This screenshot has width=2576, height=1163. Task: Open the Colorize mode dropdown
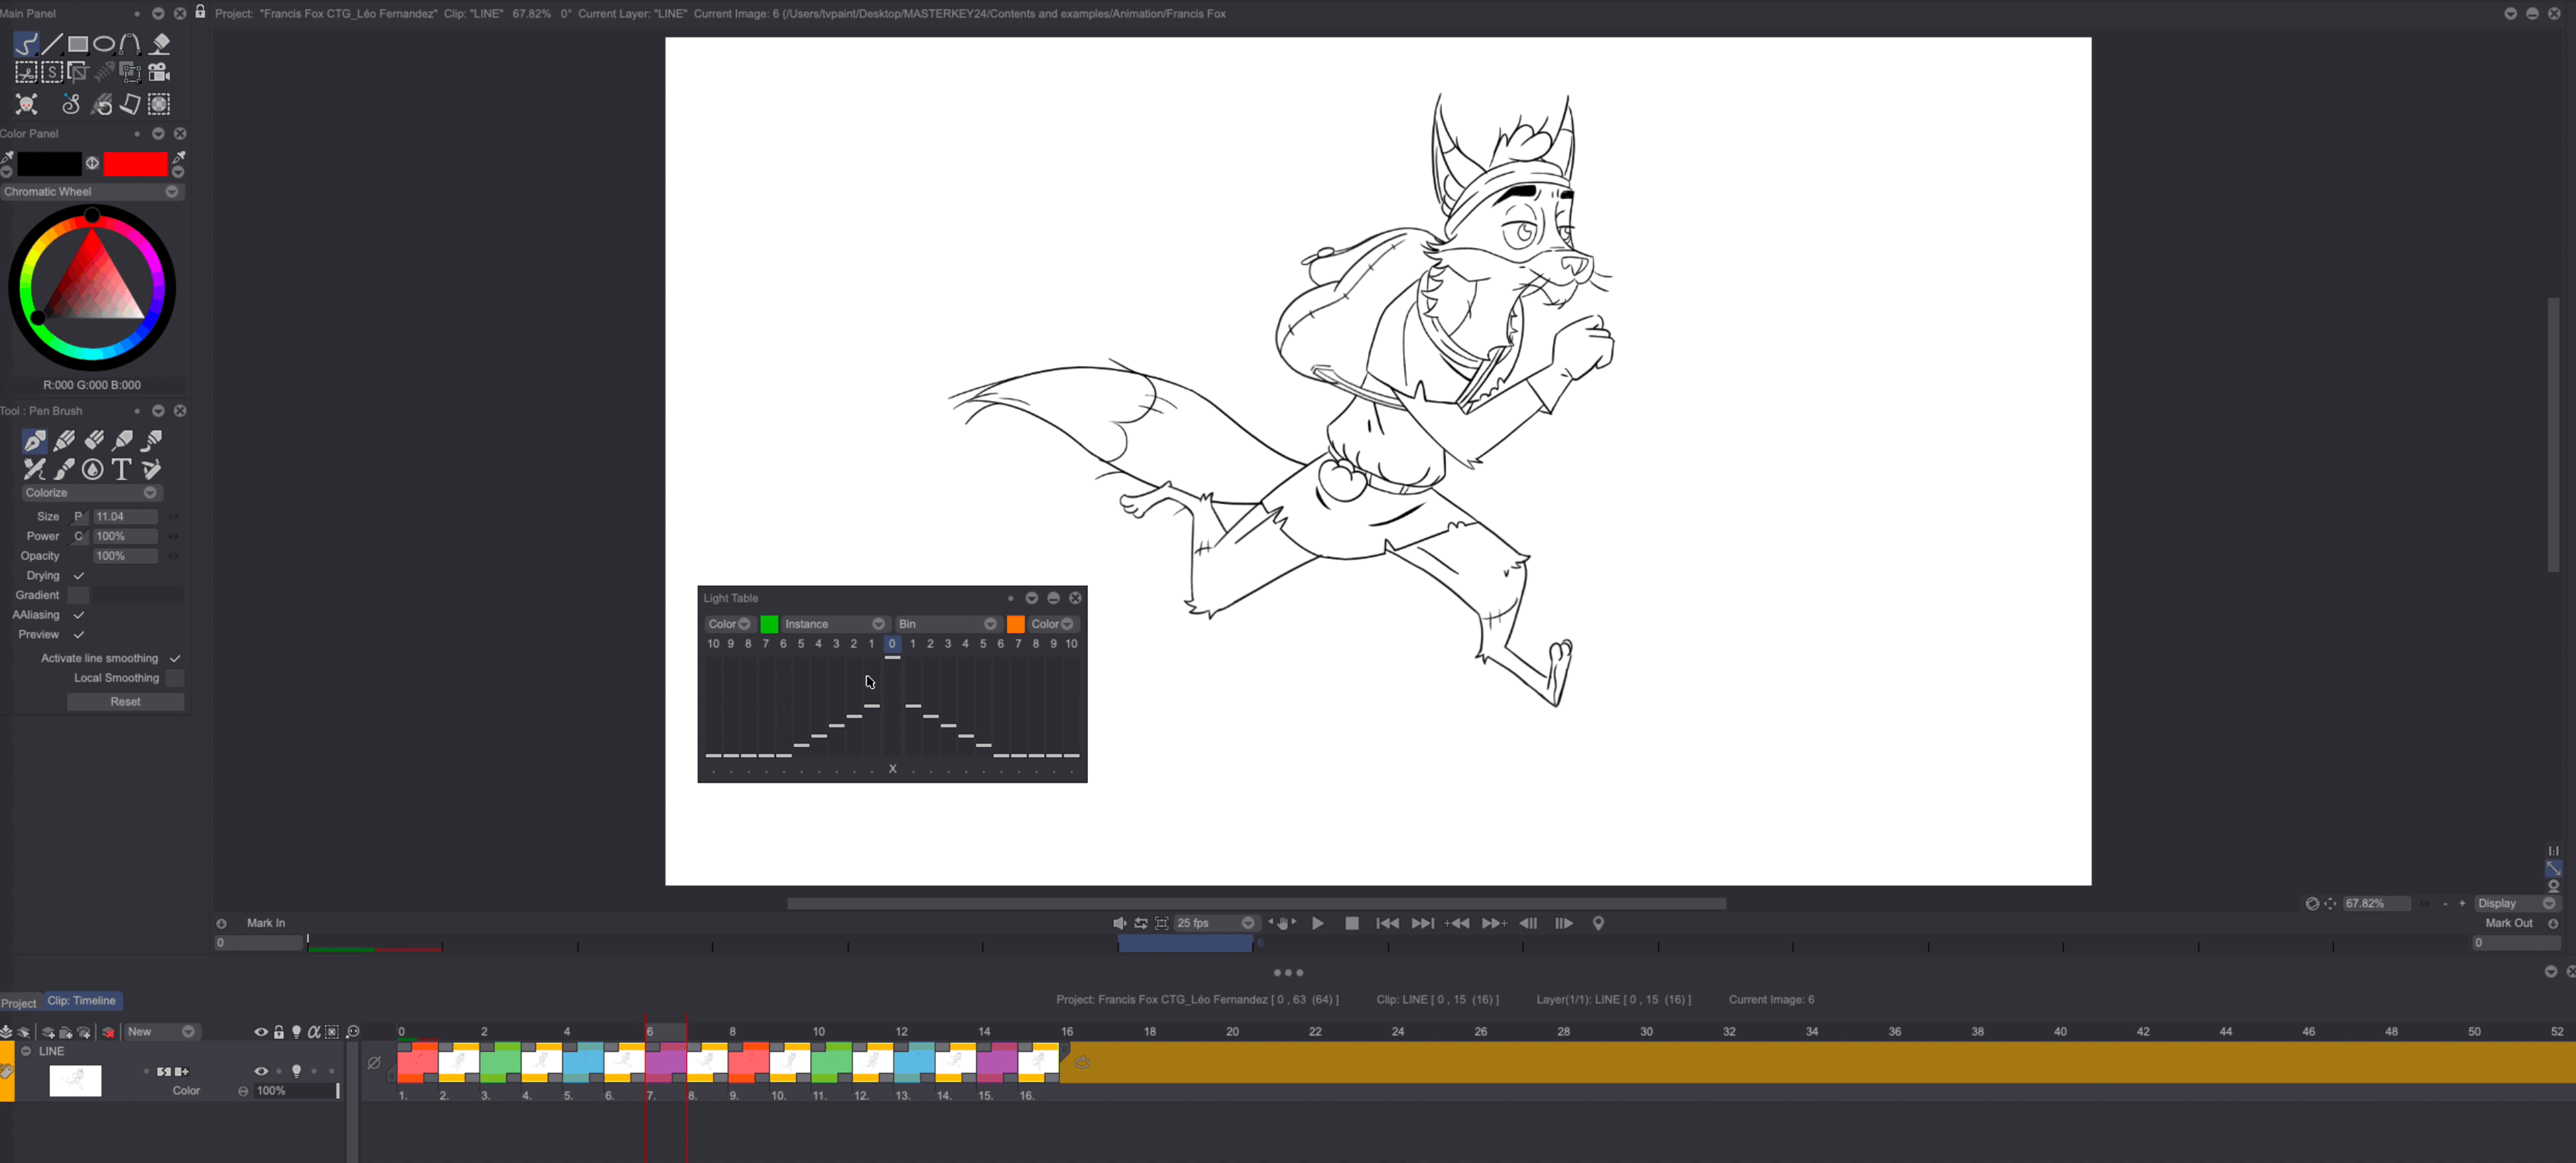click(150, 493)
